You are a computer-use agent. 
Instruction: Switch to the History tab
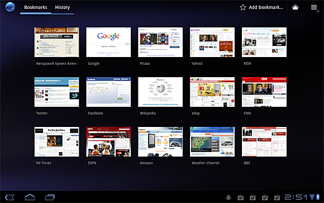(x=63, y=7)
